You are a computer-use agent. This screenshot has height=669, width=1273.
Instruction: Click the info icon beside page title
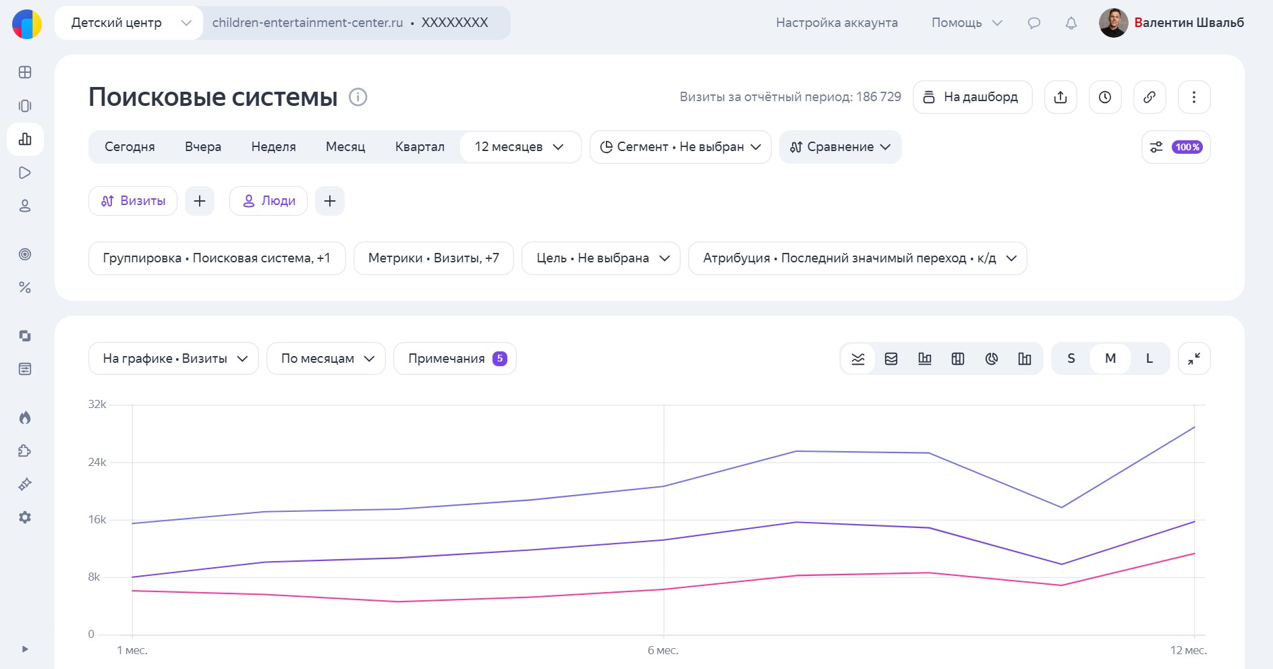pos(358,97)
